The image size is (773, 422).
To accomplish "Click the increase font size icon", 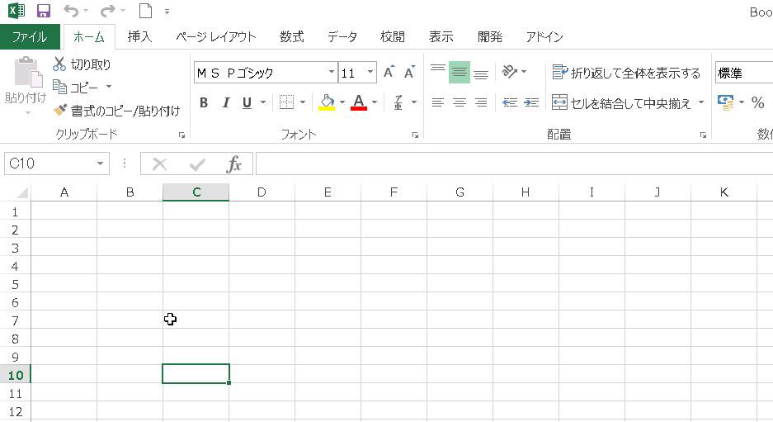I will (x=389, y=73).
